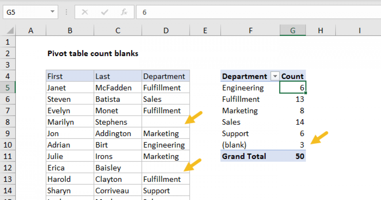The image size is (381, 200).
Task: Click the Cancel (X) formula bar icon
Action: click(85, 12)
